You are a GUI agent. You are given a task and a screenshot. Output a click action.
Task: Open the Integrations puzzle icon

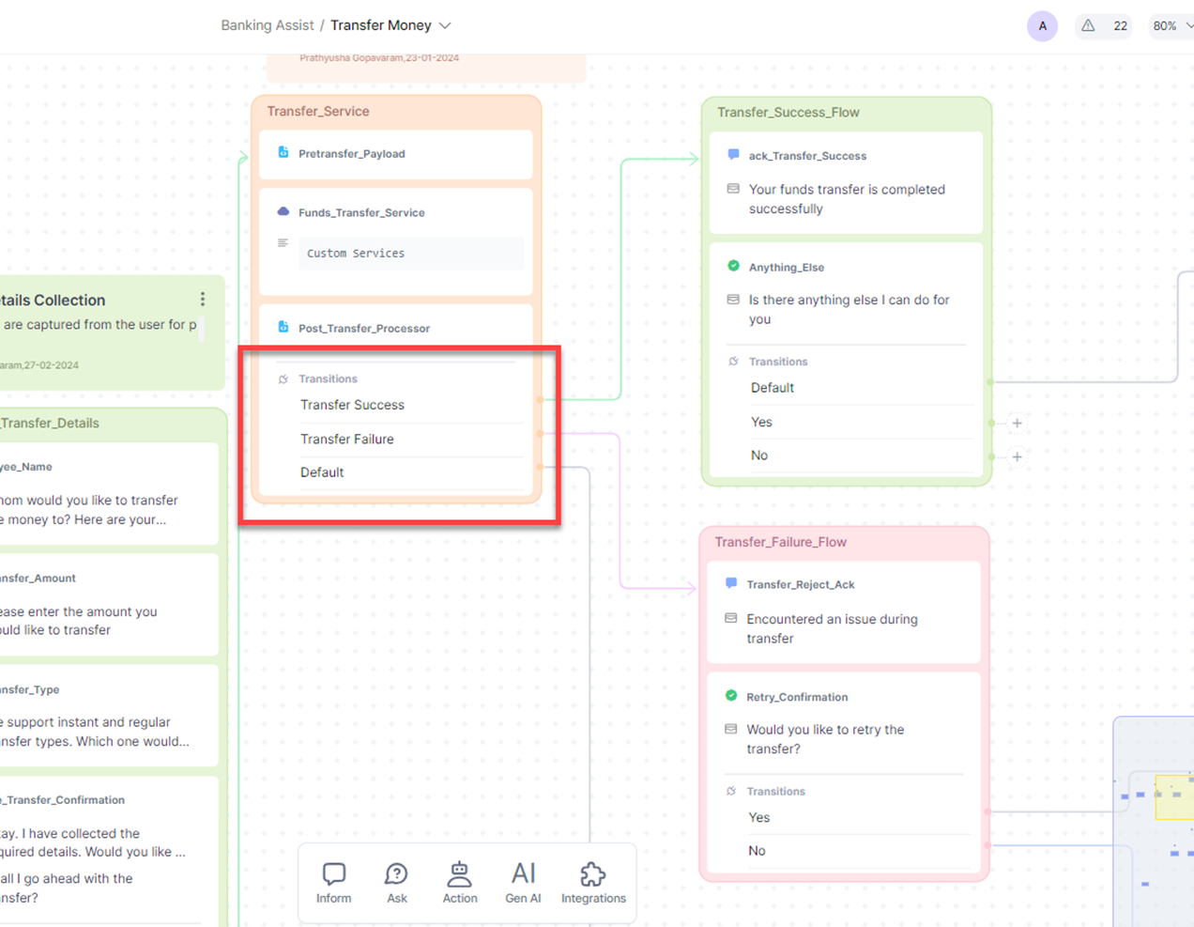point(593,883)
